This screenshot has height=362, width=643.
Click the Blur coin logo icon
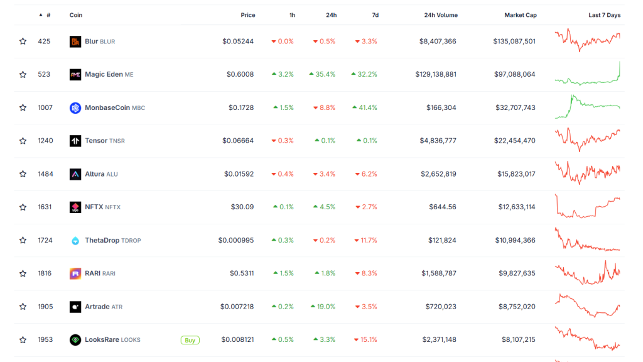75,41
